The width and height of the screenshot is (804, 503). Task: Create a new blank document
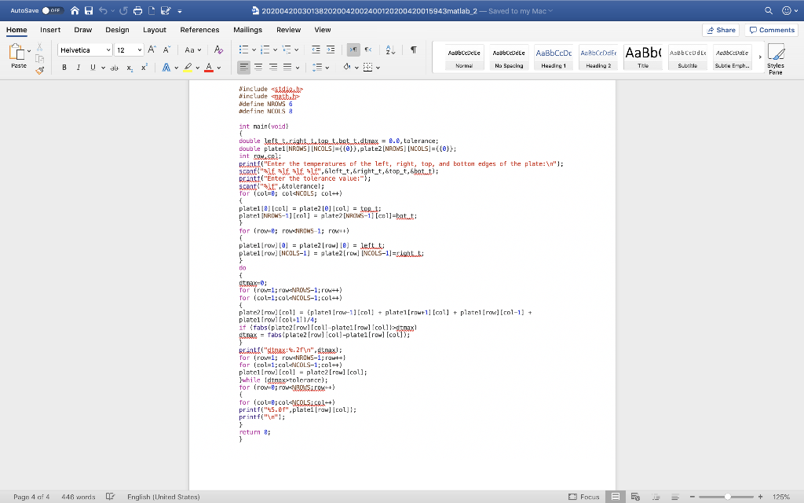[152, 10]
